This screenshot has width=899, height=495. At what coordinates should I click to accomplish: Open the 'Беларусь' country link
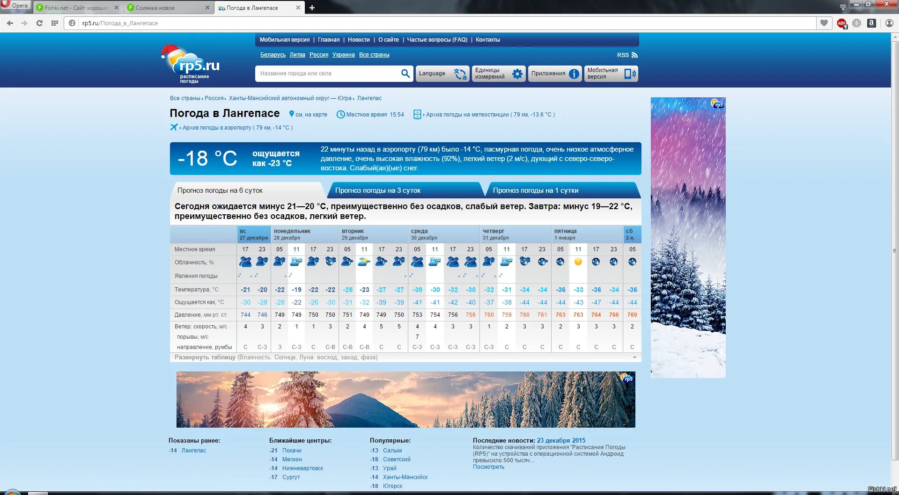pyautogui.click(x=273, y=55)
